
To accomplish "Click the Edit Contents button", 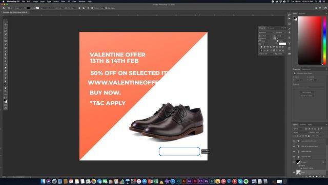I will coord(306,92).
